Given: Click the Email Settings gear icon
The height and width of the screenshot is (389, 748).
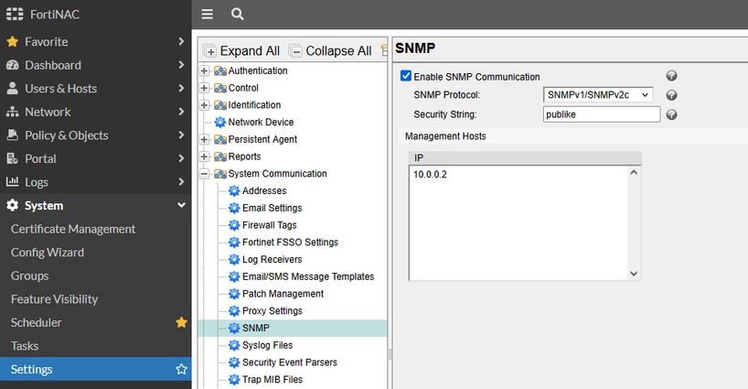Looking at the screenshot, I should pos(234,208).
